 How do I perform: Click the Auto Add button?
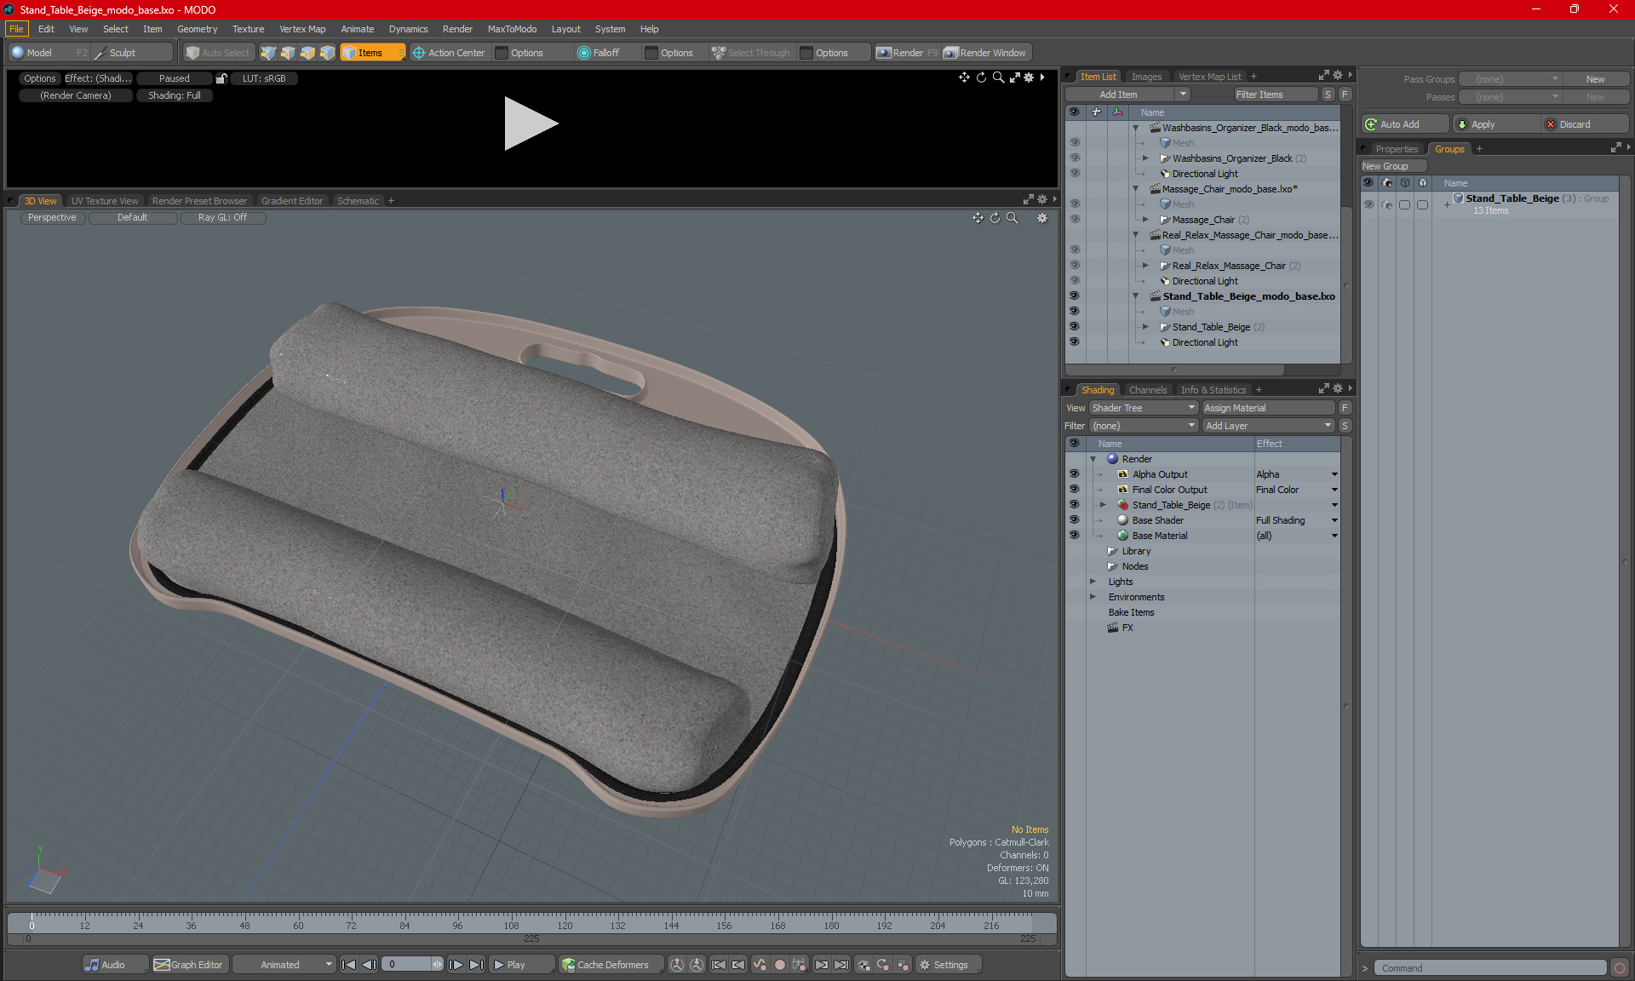(1405, 124)
